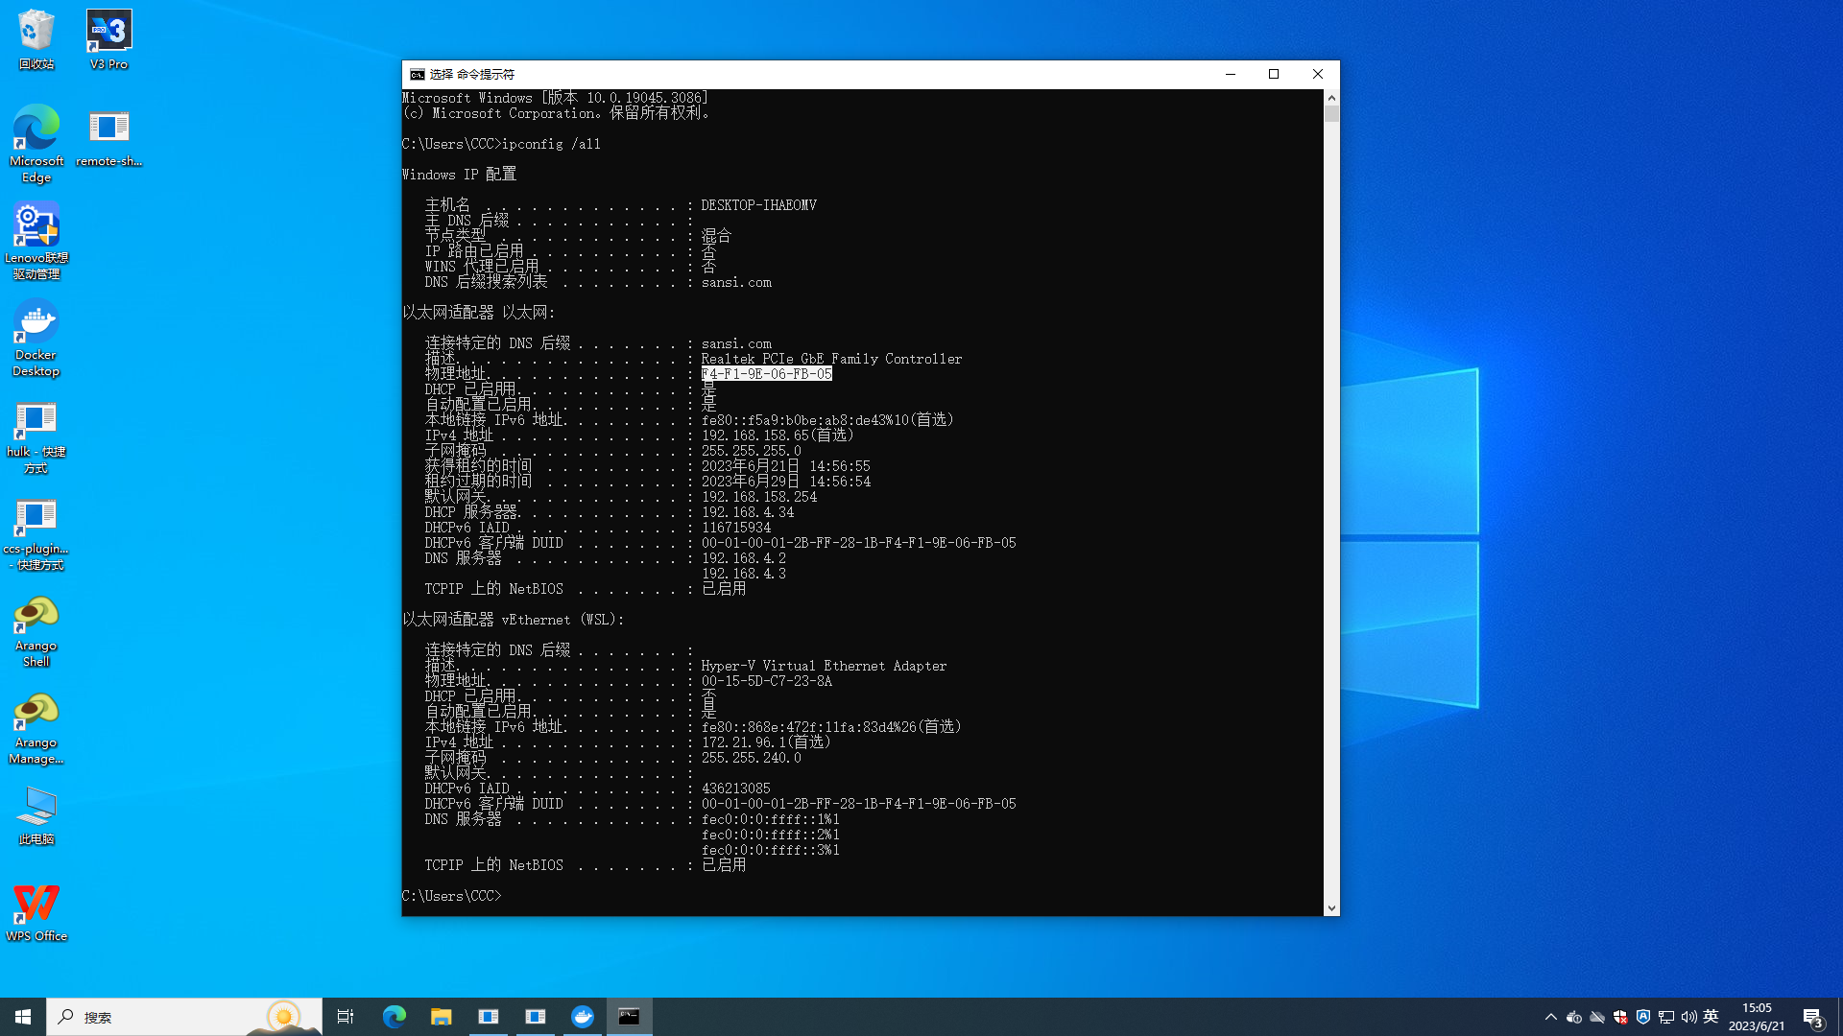Select the V3 Pro desktop shortcut
The height and width of the screenshot is (1036, 1843).
tap(109, 40)
